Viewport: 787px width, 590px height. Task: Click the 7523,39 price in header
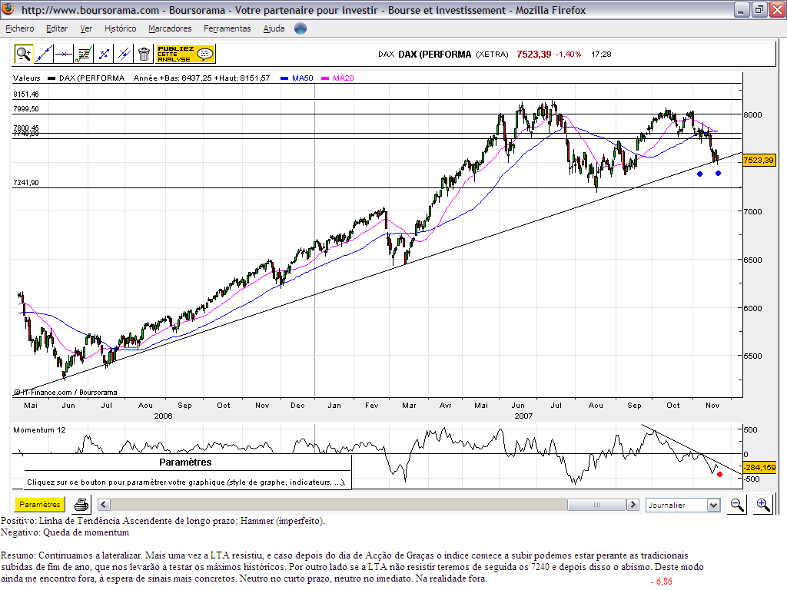click(x=534, y=55)
